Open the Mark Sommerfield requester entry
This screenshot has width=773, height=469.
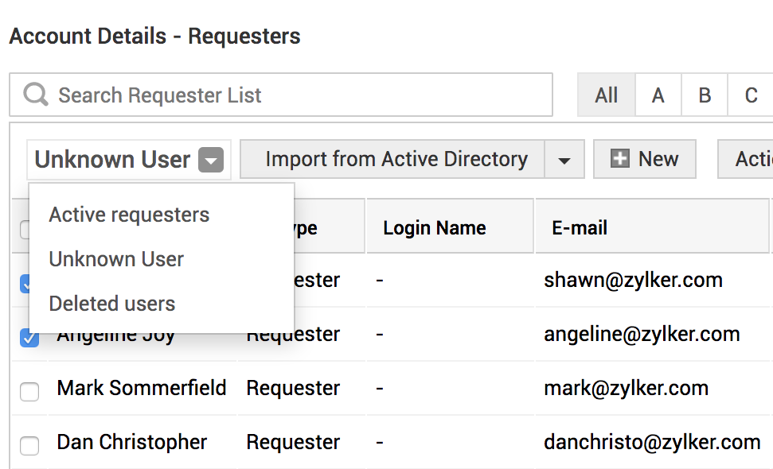coord(142,388)
